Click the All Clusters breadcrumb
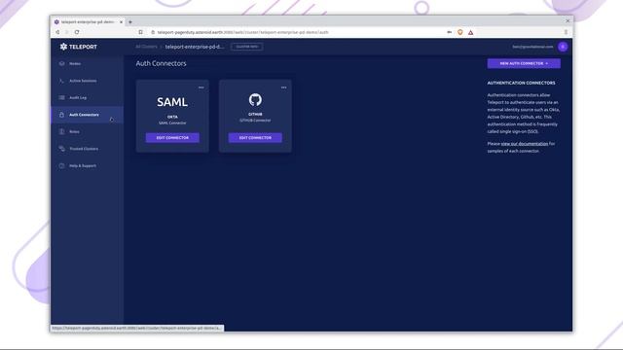The image size is (623, 350). click(x=146, y=47)
